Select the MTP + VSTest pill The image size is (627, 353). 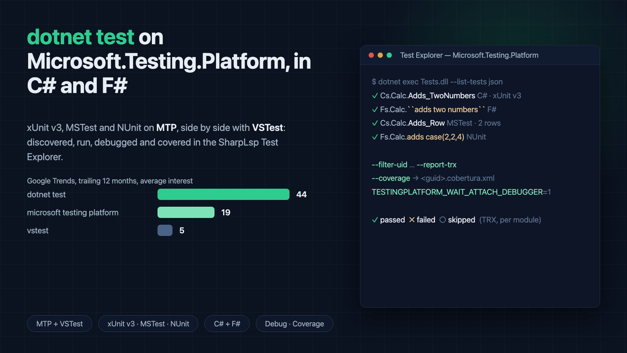tap(60, 324)
